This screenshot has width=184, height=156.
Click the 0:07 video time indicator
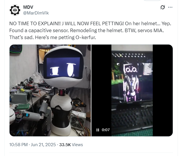coord(106,130)
